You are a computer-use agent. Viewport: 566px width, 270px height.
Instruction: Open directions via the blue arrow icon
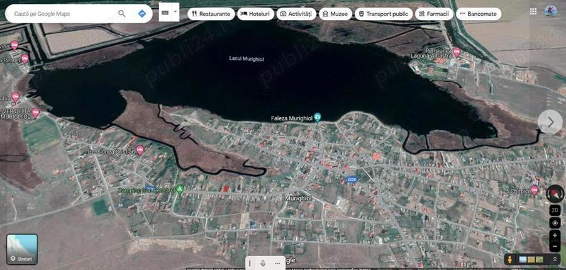(x=142, y=14)
